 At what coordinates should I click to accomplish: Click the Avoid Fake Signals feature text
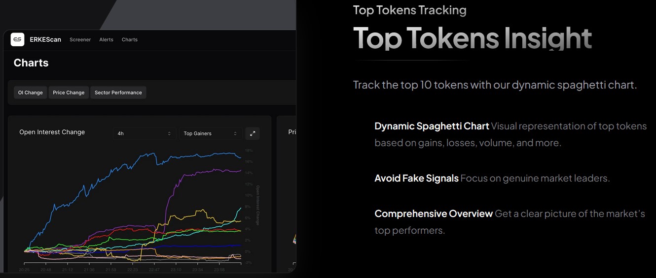point(416,178)
